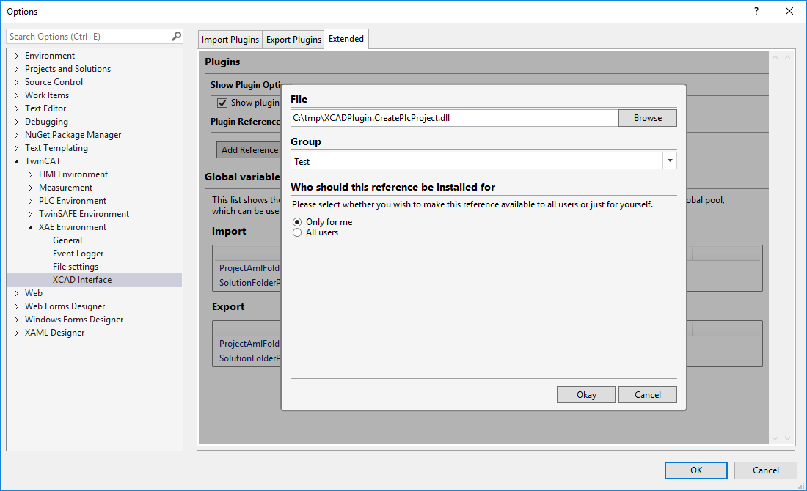Expand the Work Items node
Viewport: 807px width, 491px height.
16,95
